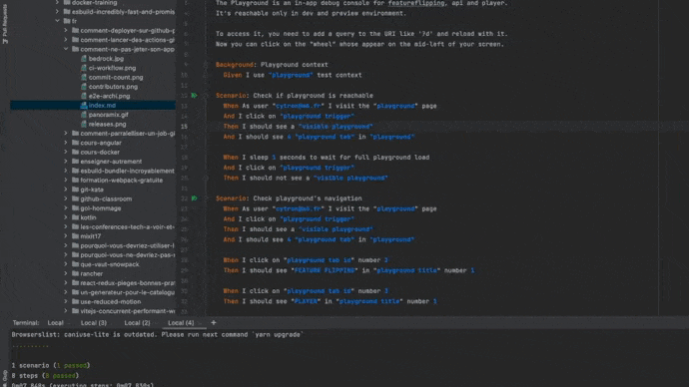The image size is (689, 387).
Task: Expand the github-classroom folder
Action: [66, 198]
